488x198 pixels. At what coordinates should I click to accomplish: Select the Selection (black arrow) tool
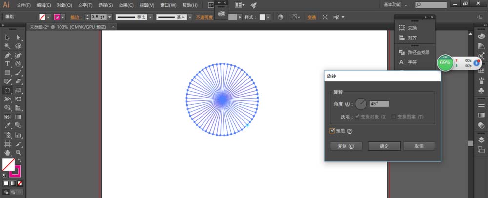tap(7, 38)
